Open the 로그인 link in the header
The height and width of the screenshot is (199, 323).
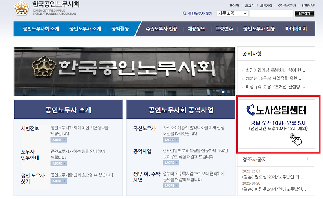(250, 6)
